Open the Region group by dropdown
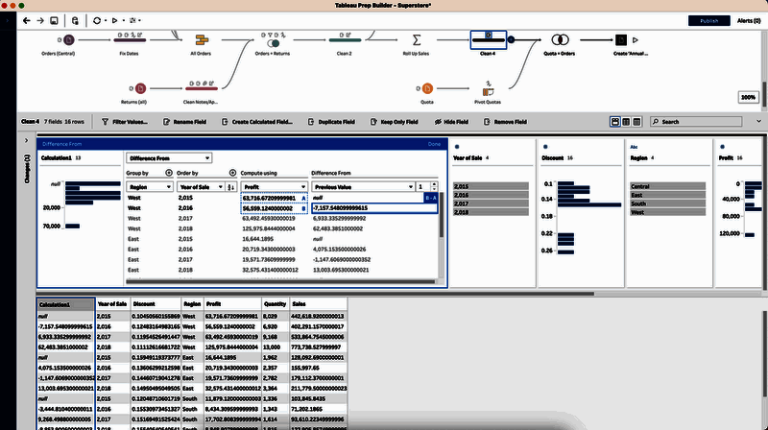This screenshot has height=430, width=768. 149,187
